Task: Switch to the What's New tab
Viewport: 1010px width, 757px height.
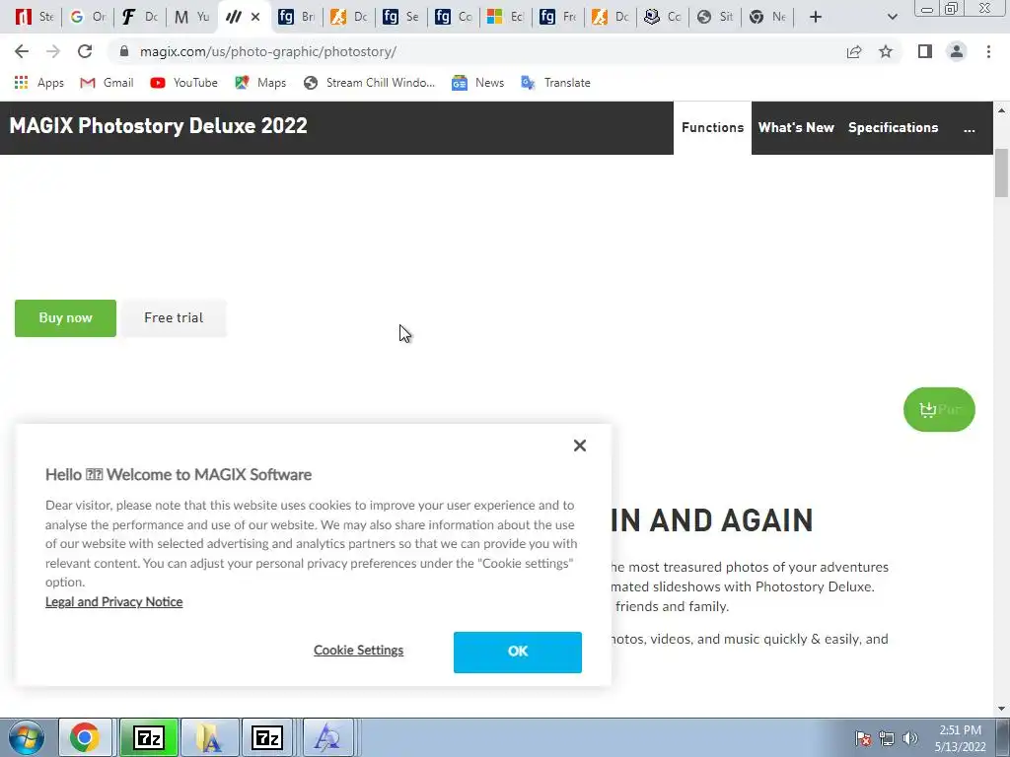Action: click(x=796, y=127)
